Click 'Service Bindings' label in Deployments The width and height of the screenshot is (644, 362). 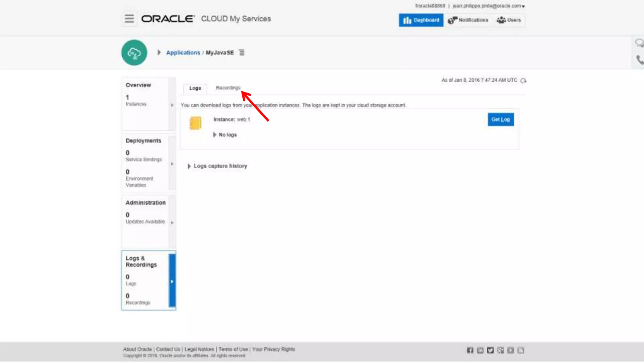click(x=144, y=160)
